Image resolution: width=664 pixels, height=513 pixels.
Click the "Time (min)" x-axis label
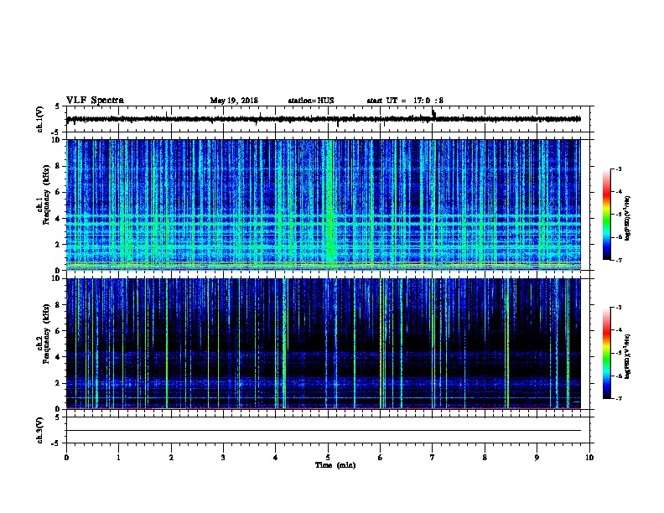[x=335, y=465]
